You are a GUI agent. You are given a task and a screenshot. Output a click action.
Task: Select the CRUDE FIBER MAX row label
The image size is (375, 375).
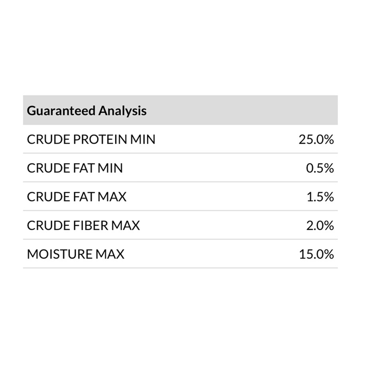tap(83, 226)
